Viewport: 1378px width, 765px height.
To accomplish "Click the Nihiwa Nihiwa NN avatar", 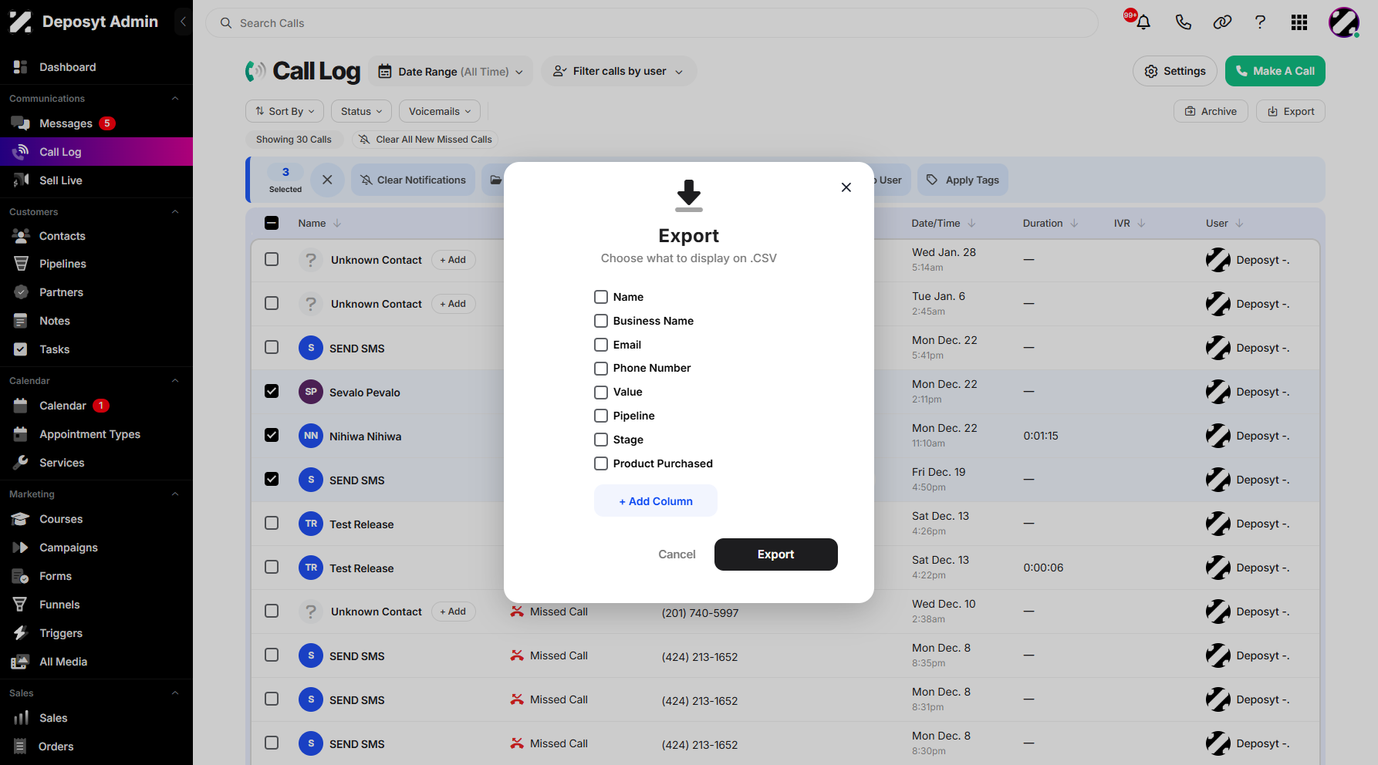I will click(x=311, y=436).
